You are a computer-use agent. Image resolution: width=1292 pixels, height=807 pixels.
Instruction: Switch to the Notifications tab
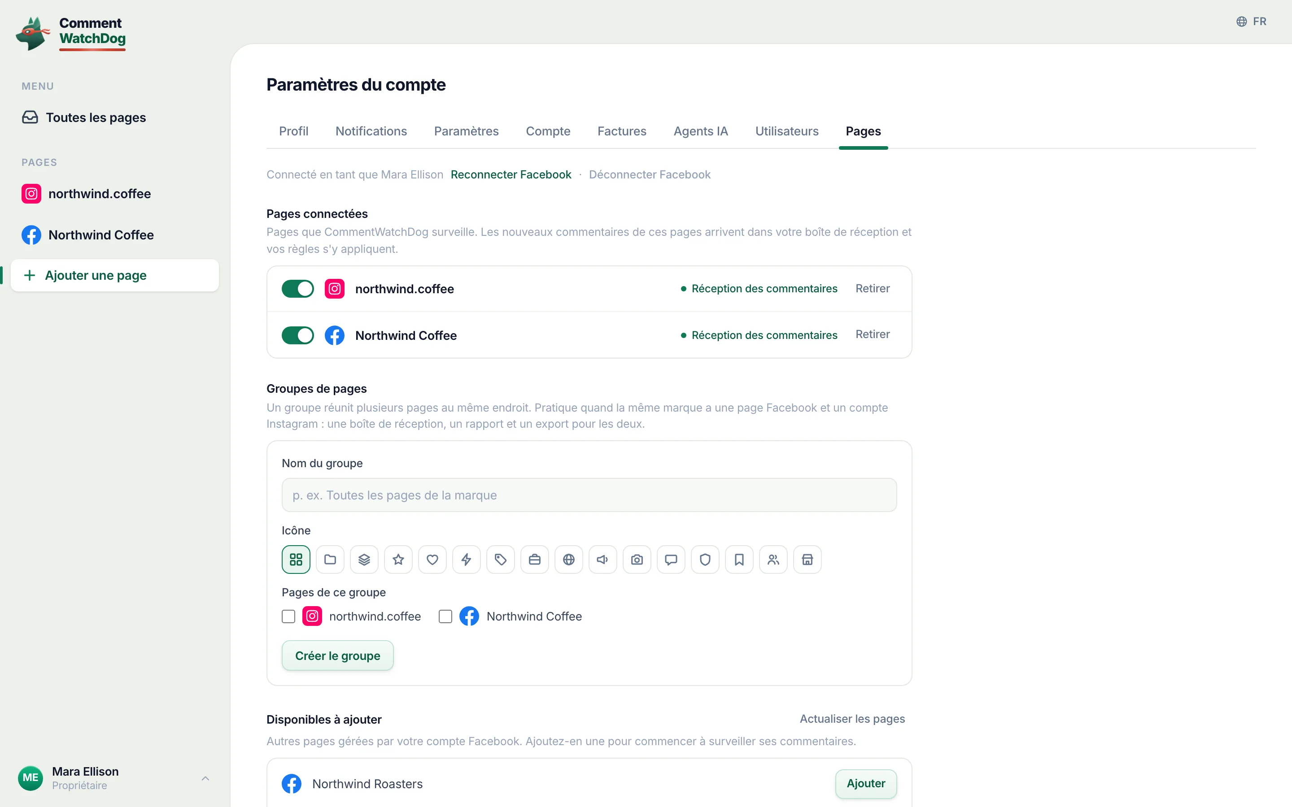pos(371,131)
